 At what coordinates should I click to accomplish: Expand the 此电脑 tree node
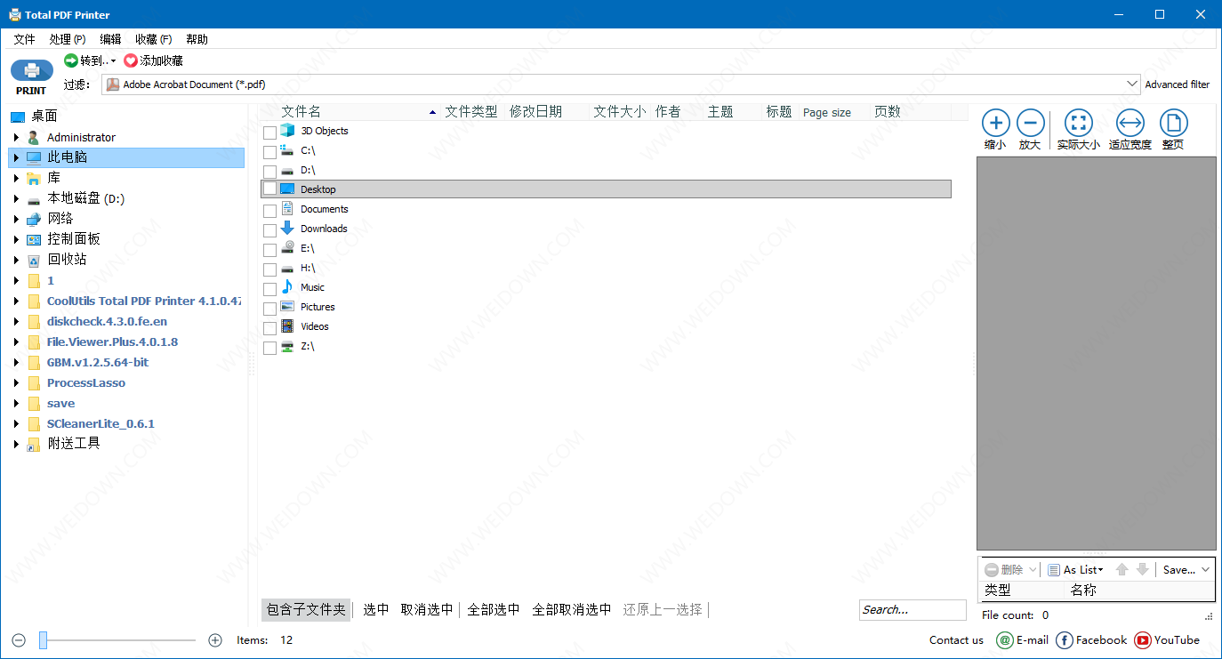click(16, 157)
